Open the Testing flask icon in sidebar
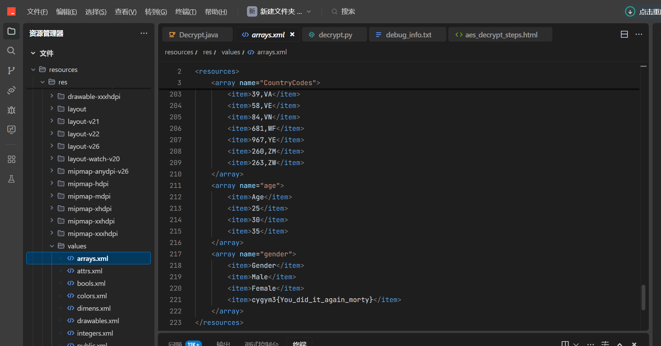Screen dimensions: 661x346 (x=11, y=179)
